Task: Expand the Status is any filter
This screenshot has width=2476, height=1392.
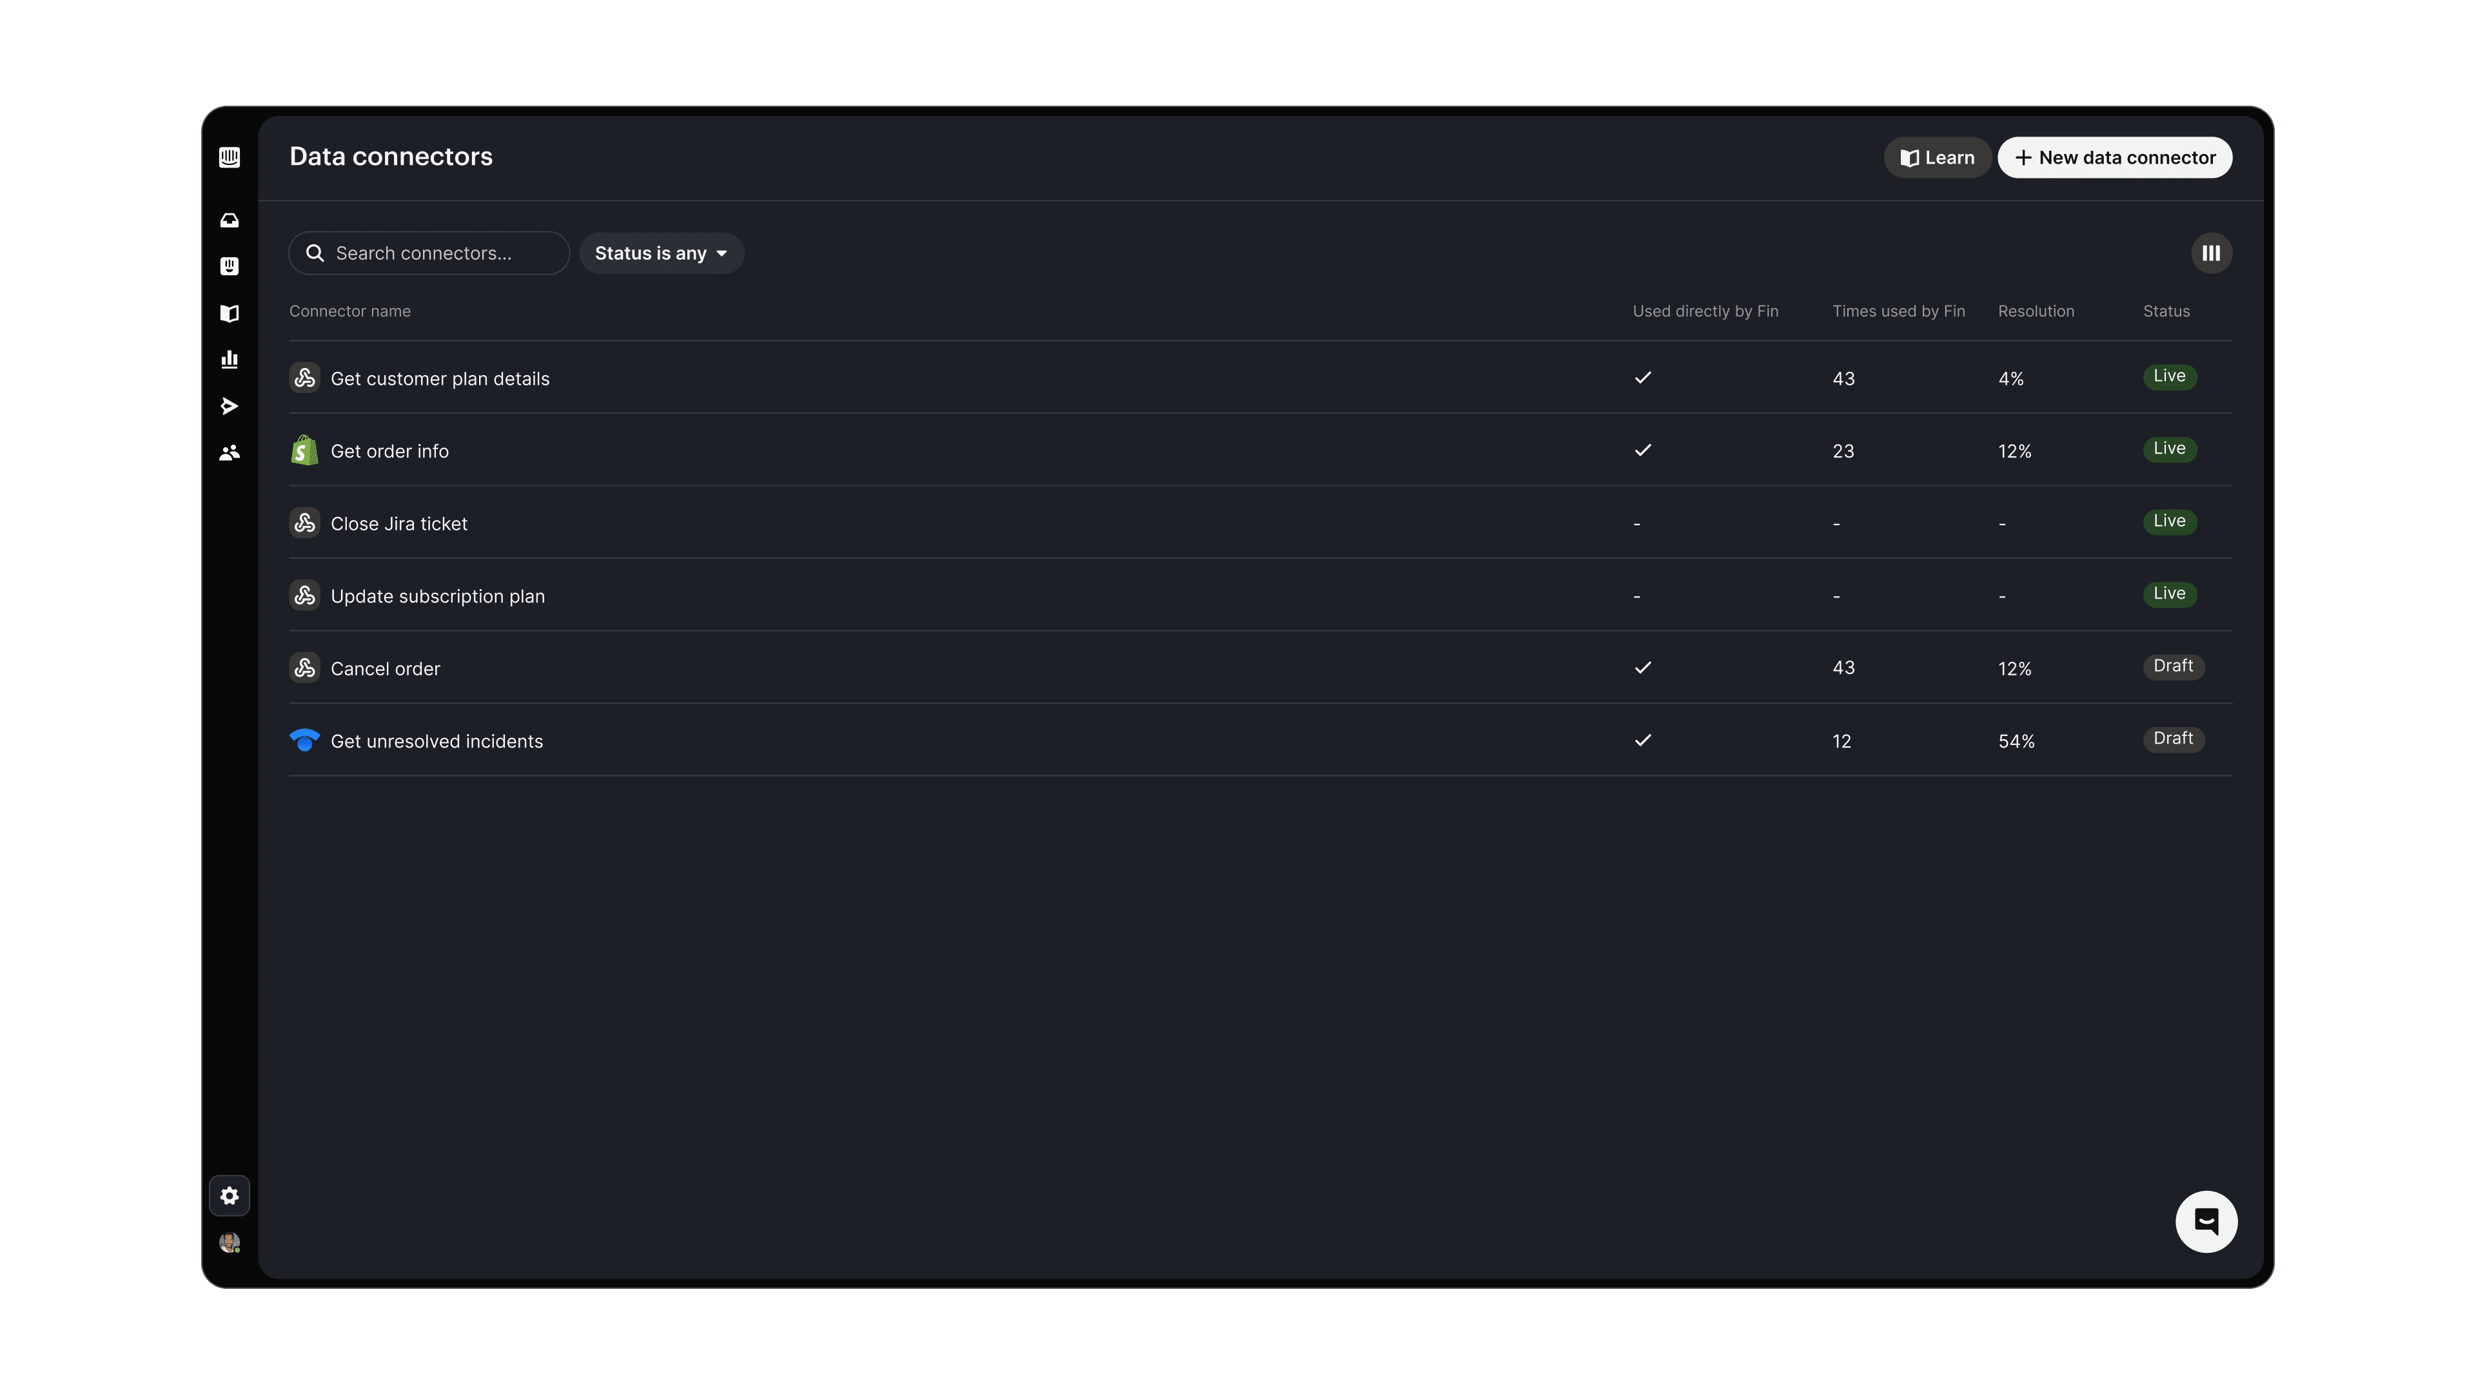Action: tap(662, 254)
